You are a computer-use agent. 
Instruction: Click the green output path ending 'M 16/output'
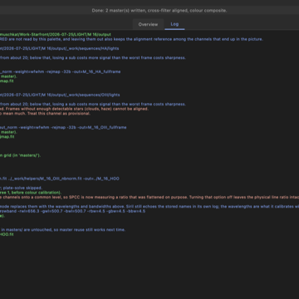[x=56, y=35]
